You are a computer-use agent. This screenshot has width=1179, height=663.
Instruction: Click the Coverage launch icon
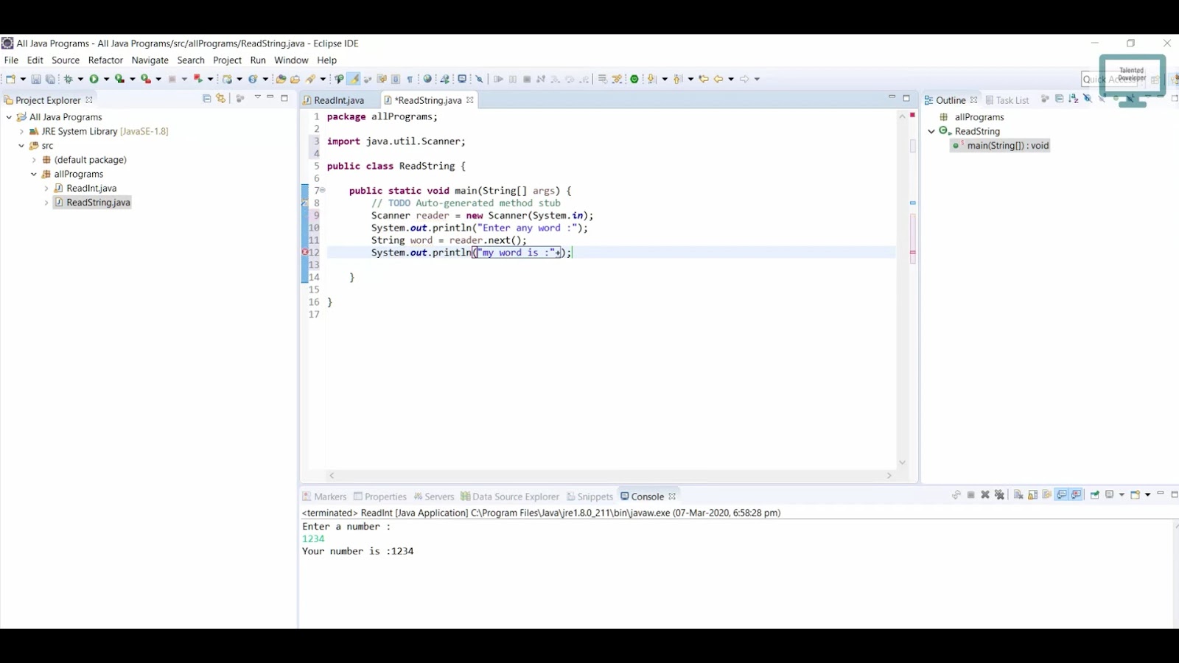pos(119,79)
